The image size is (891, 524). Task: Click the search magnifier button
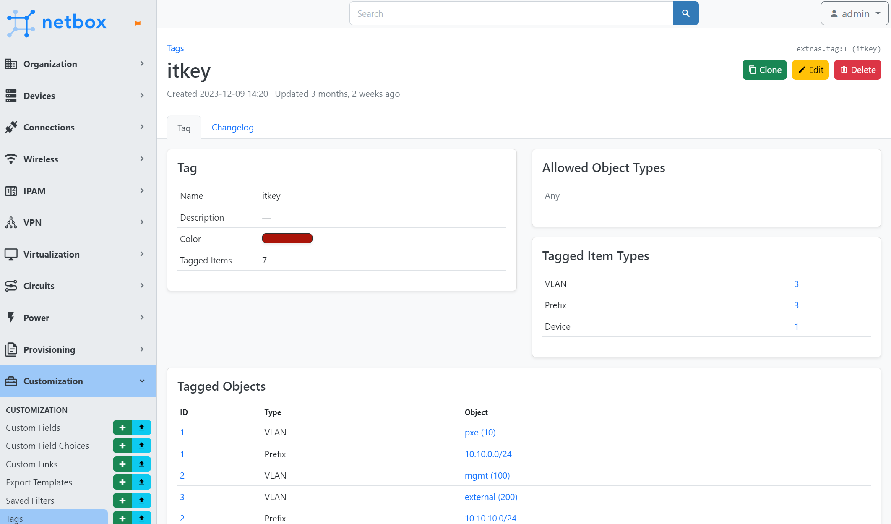pos(685,13)
